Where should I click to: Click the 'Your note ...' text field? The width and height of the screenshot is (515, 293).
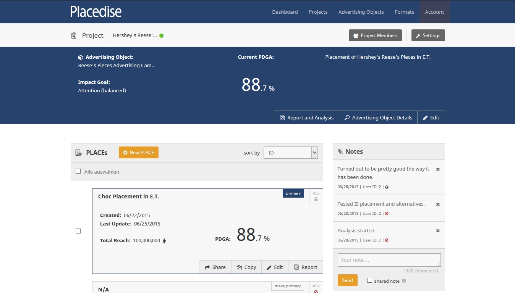pos(389,260)
